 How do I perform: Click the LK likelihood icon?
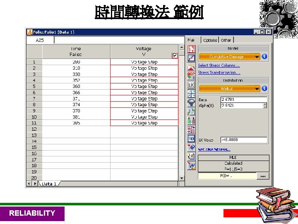tap(191, 85)
